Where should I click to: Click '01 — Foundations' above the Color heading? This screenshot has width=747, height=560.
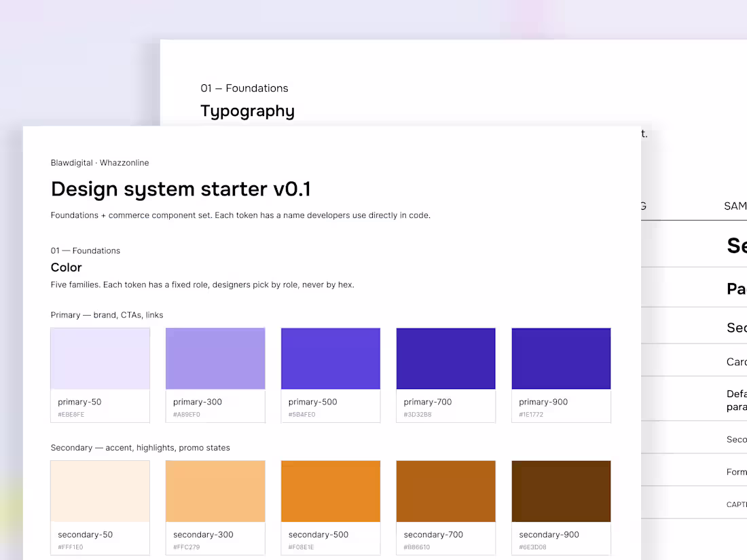[86, 251]
